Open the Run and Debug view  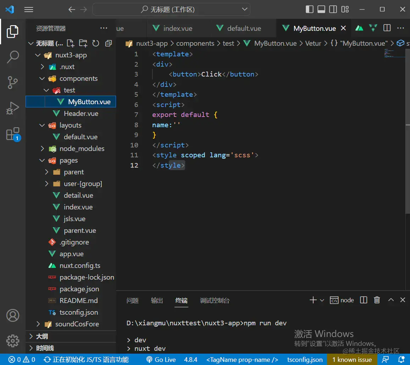click(x=13, y=108)
